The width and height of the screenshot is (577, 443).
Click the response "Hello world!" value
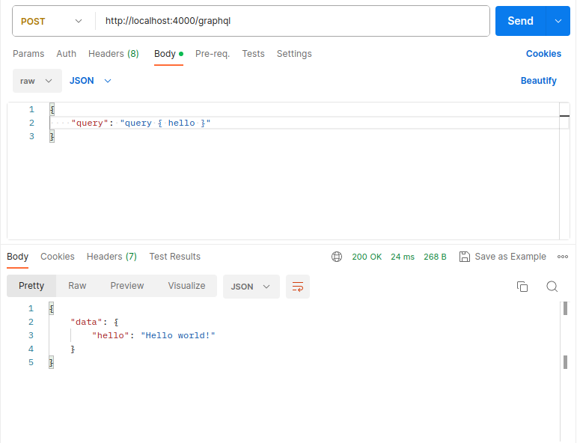point(178,335)
